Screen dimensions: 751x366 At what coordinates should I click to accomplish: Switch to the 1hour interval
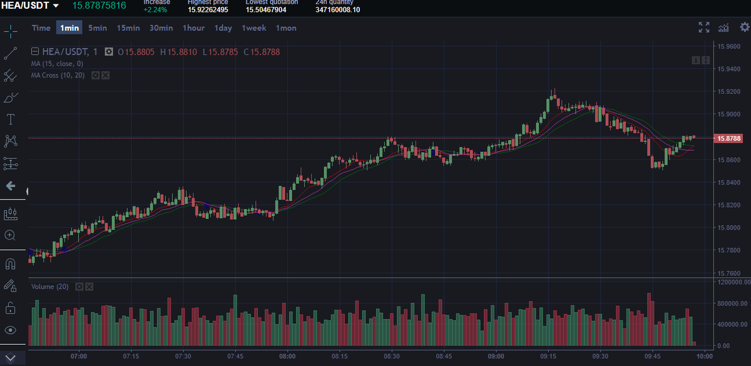tap(193, 28)
